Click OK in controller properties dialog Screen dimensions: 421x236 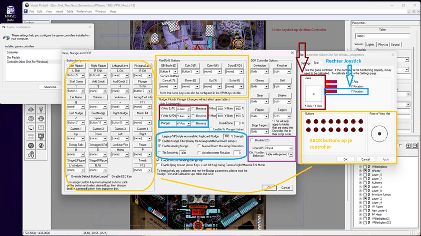pos(345,159)
